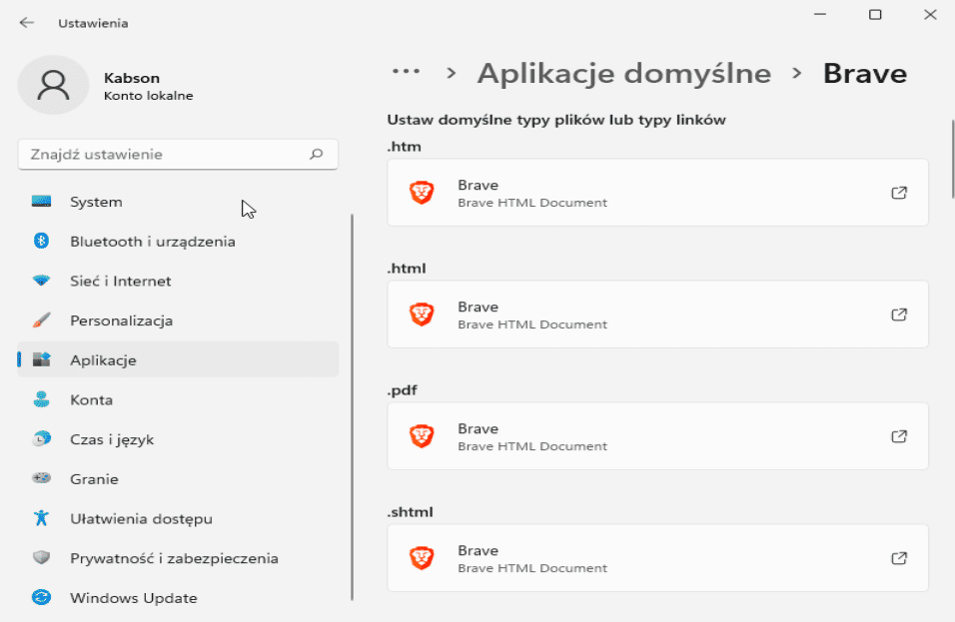The height and width of the screenshot is (622, 955).
Task: Click the search magnifier icon
Action: tap(316, 154)
